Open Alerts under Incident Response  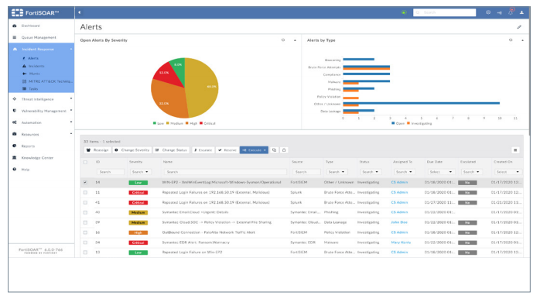pos(33,58)
